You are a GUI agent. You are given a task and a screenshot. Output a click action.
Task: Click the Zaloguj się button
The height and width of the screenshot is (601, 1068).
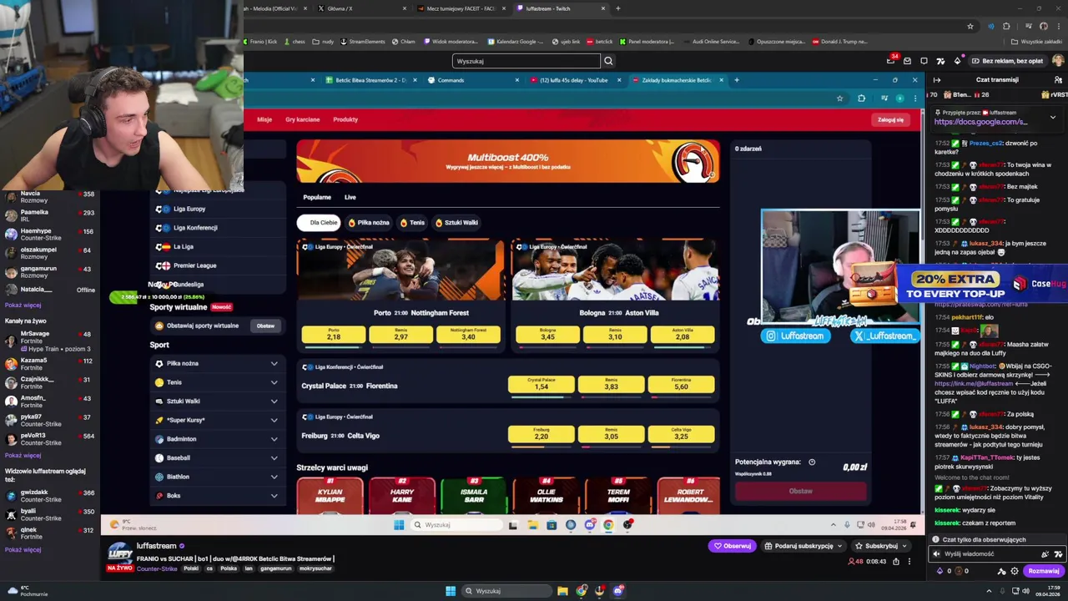(890, 119)
